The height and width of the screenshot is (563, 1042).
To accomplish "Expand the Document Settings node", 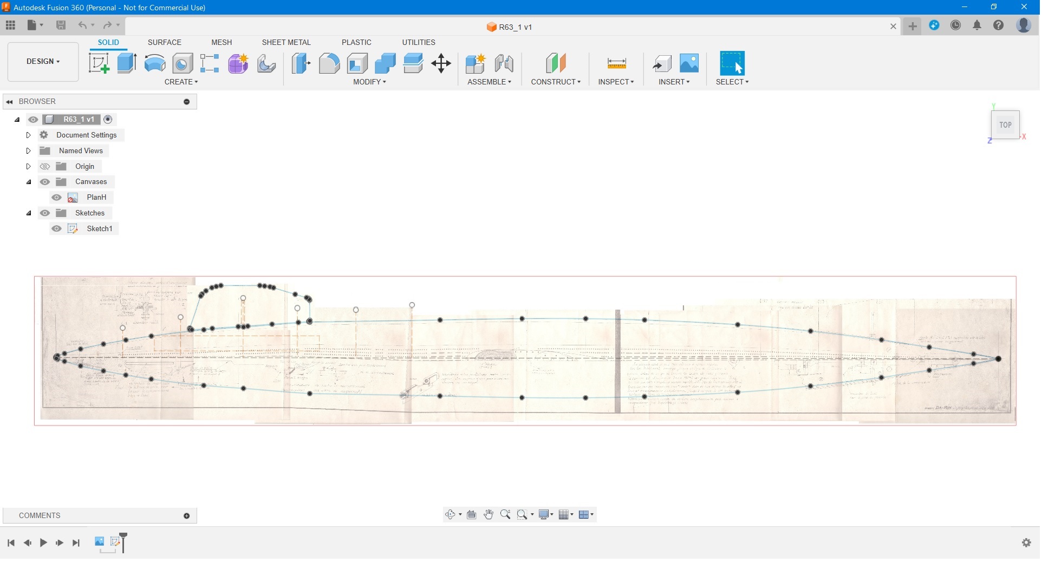I will click(29, 135).
